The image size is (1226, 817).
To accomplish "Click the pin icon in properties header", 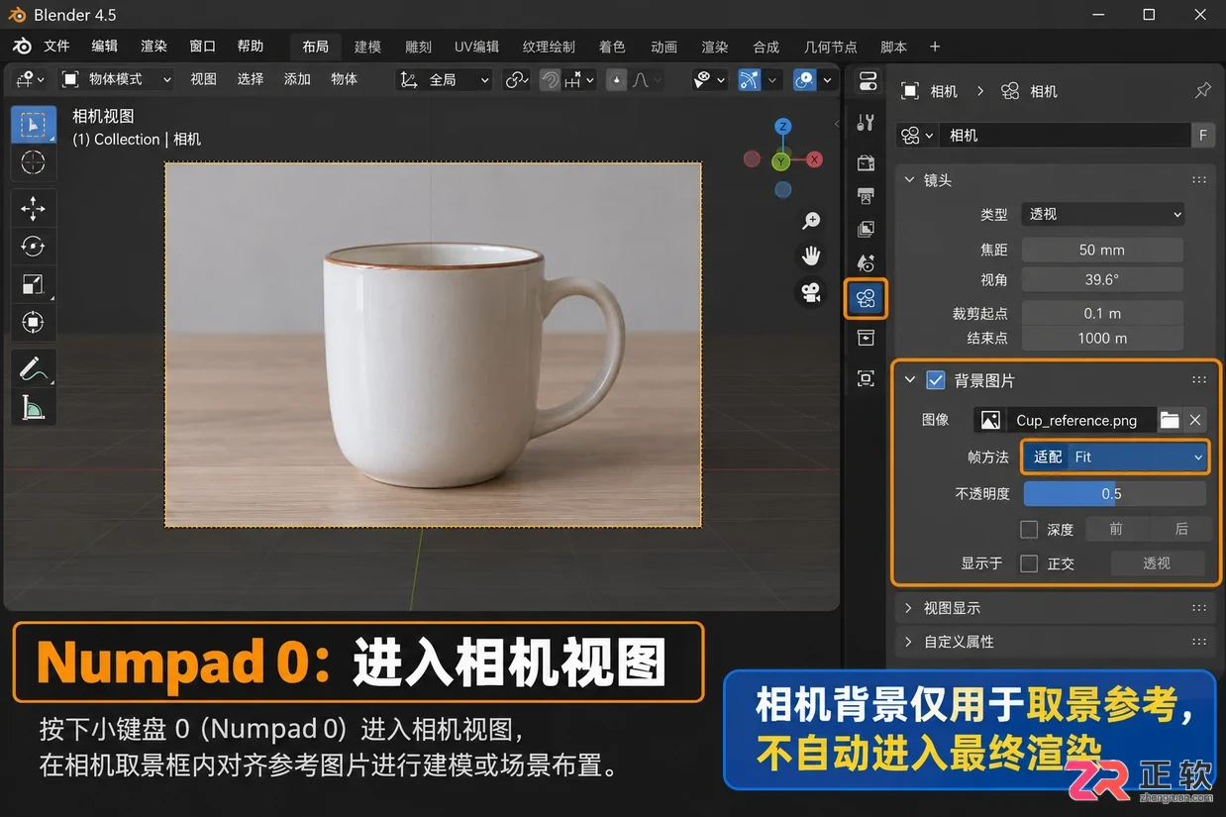I will tap(1202, 91).
